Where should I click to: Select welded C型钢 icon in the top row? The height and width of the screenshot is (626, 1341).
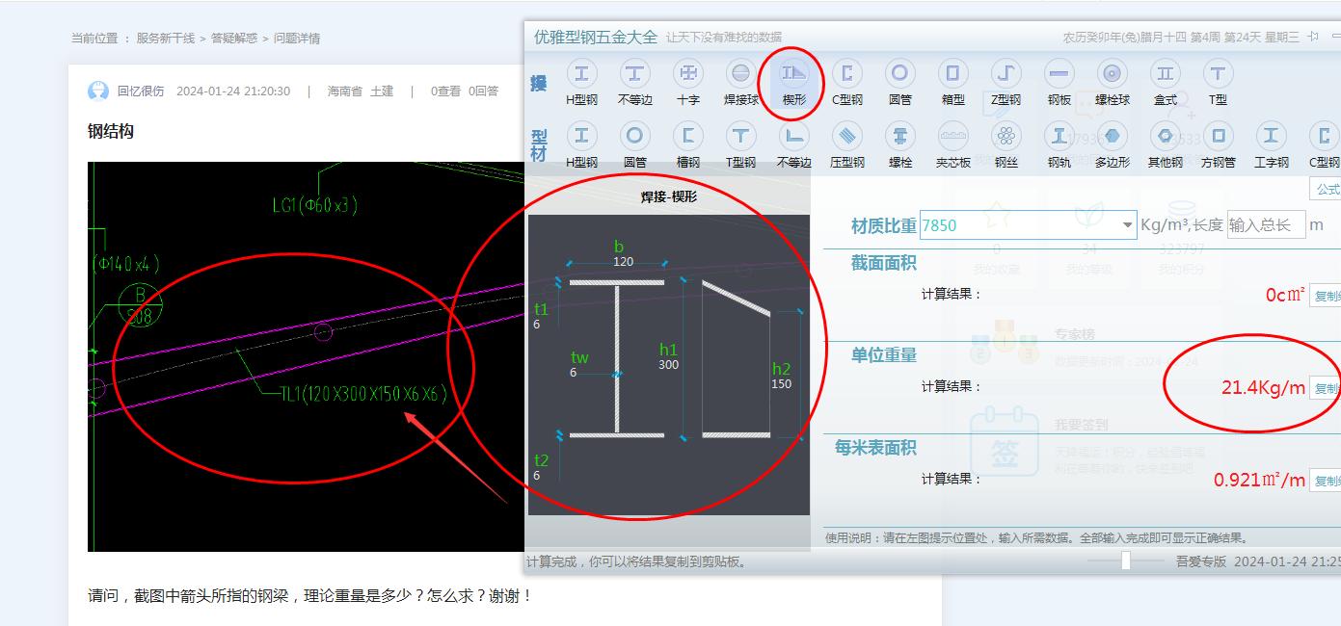click(846, 82)
